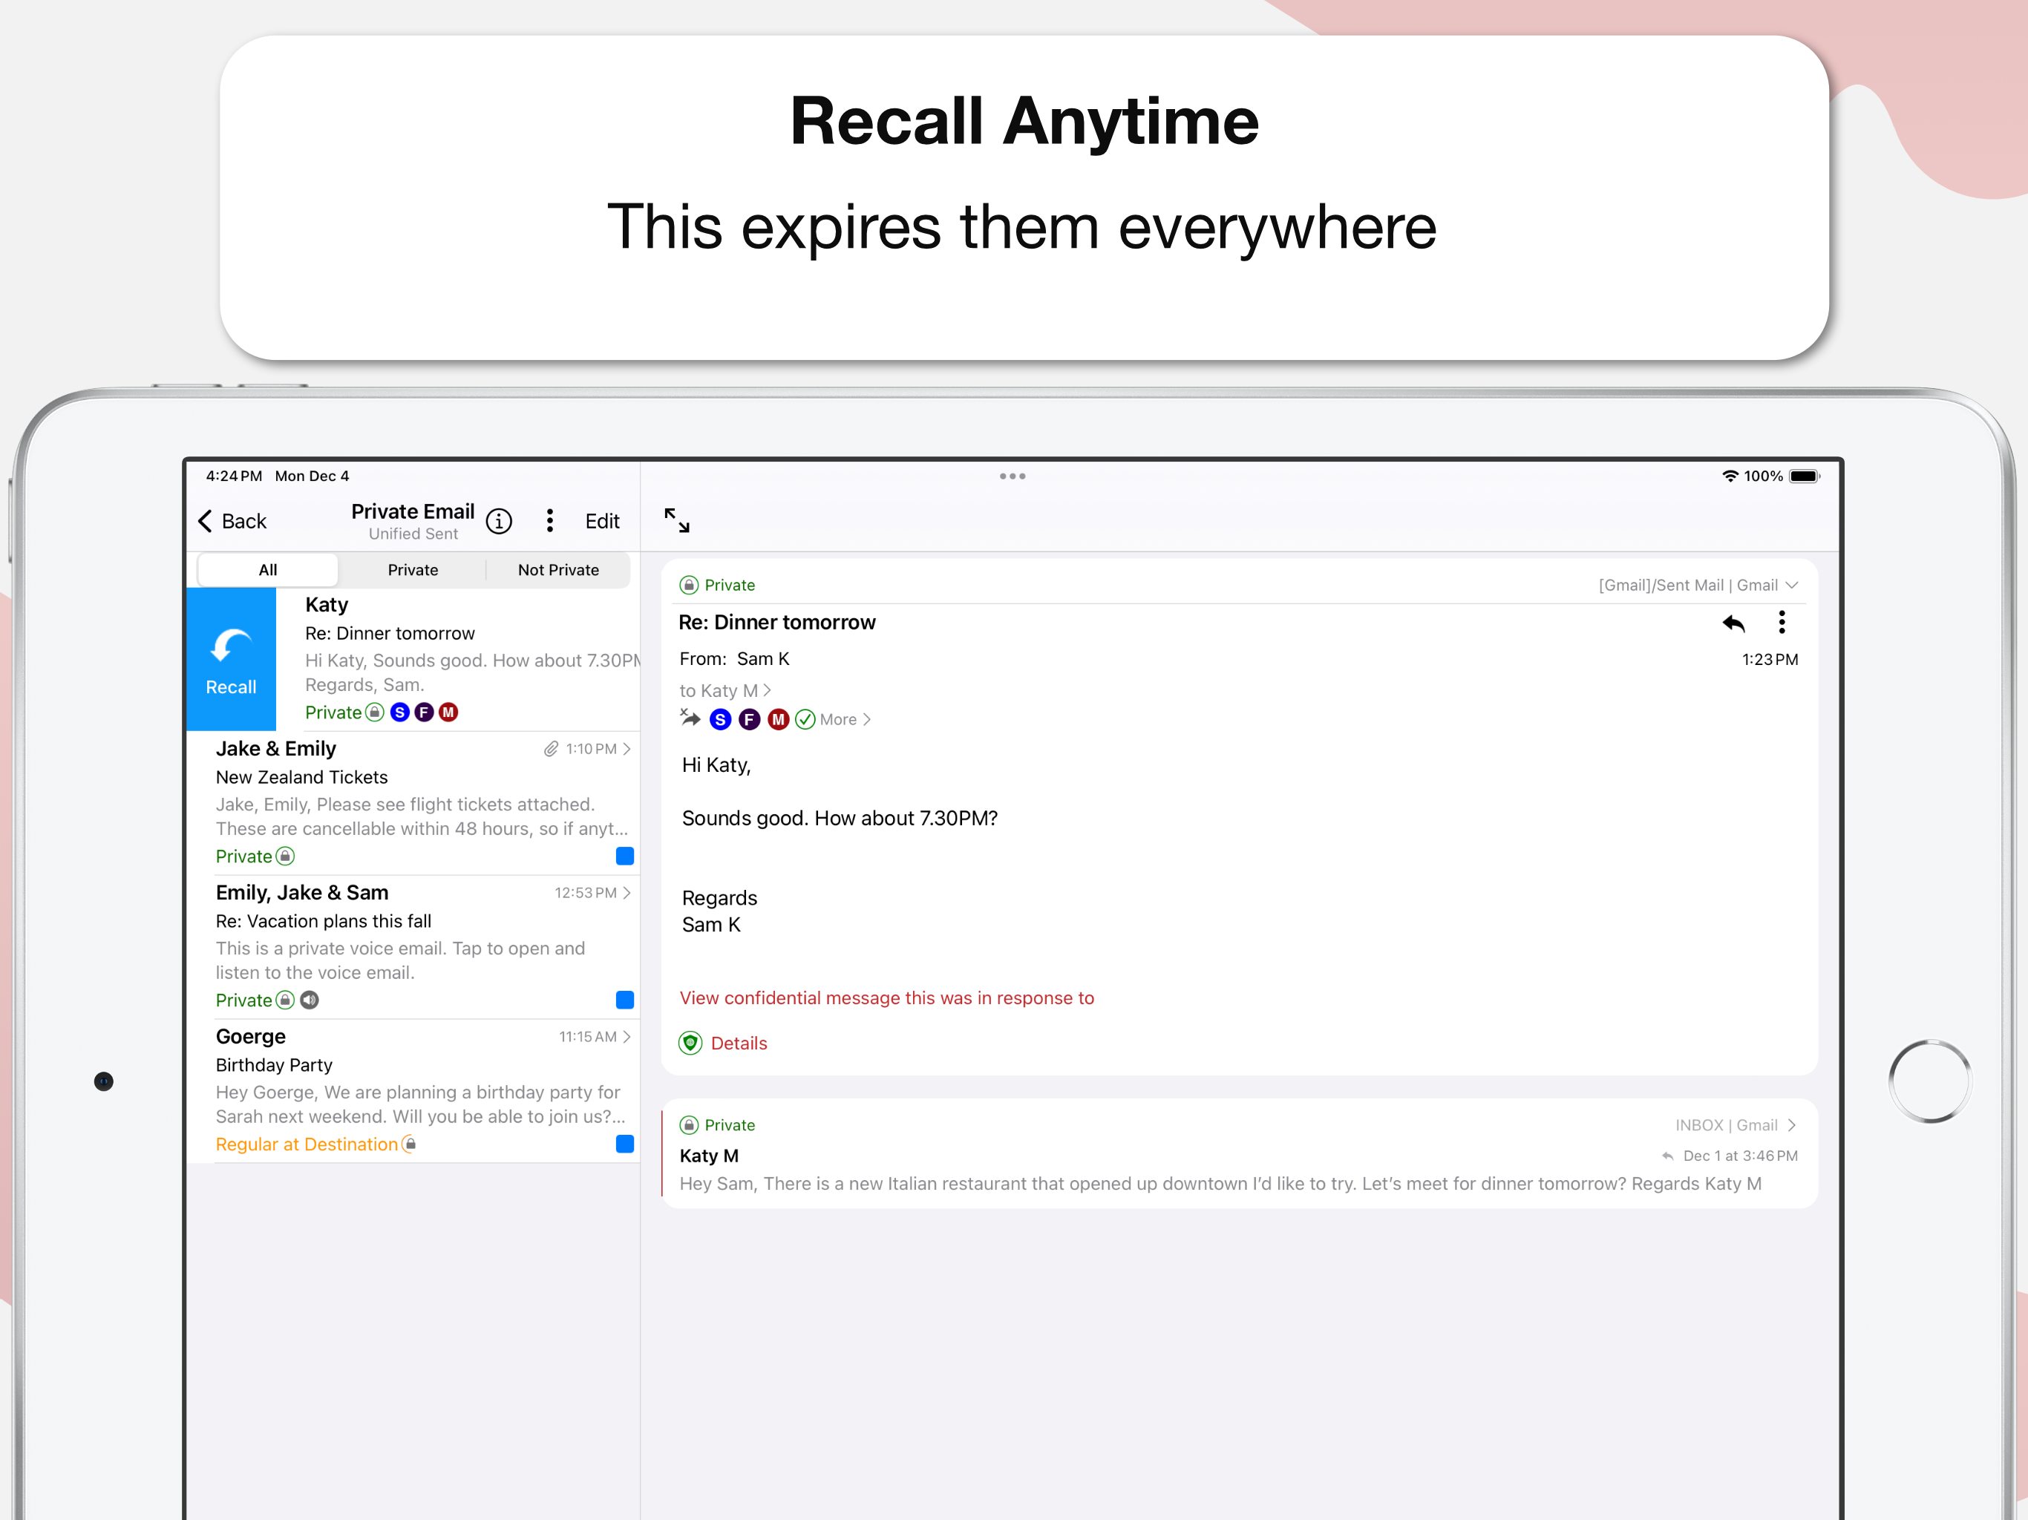2028x1520 pixels.
Task: Go back using the Back button
Action: [x=233, y=521]
